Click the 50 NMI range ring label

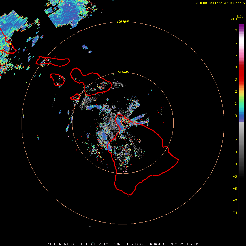(x=123, y=72)
